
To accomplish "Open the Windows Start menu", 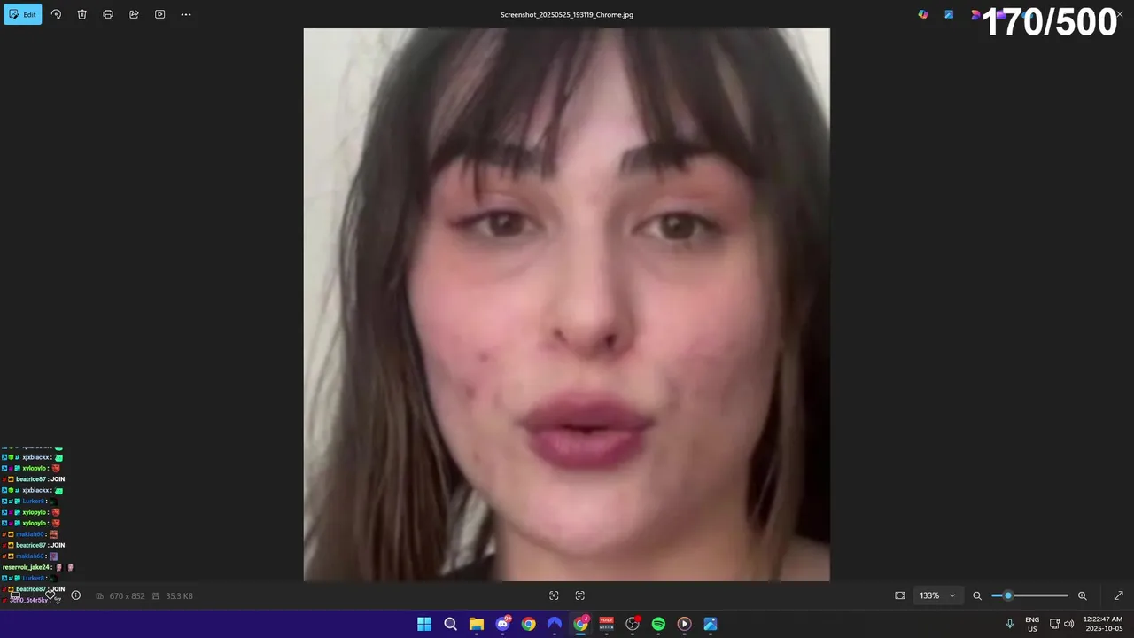I will click(424, 624).
